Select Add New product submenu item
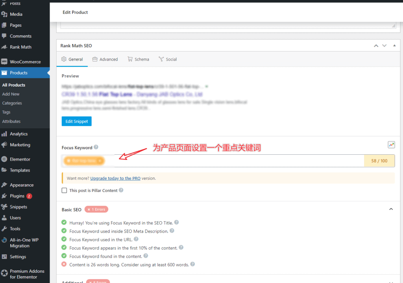 click(11, 94)
